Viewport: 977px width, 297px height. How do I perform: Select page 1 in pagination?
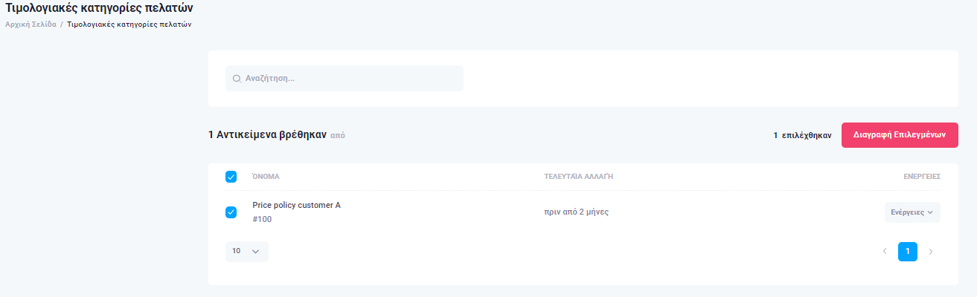(907, 252)
